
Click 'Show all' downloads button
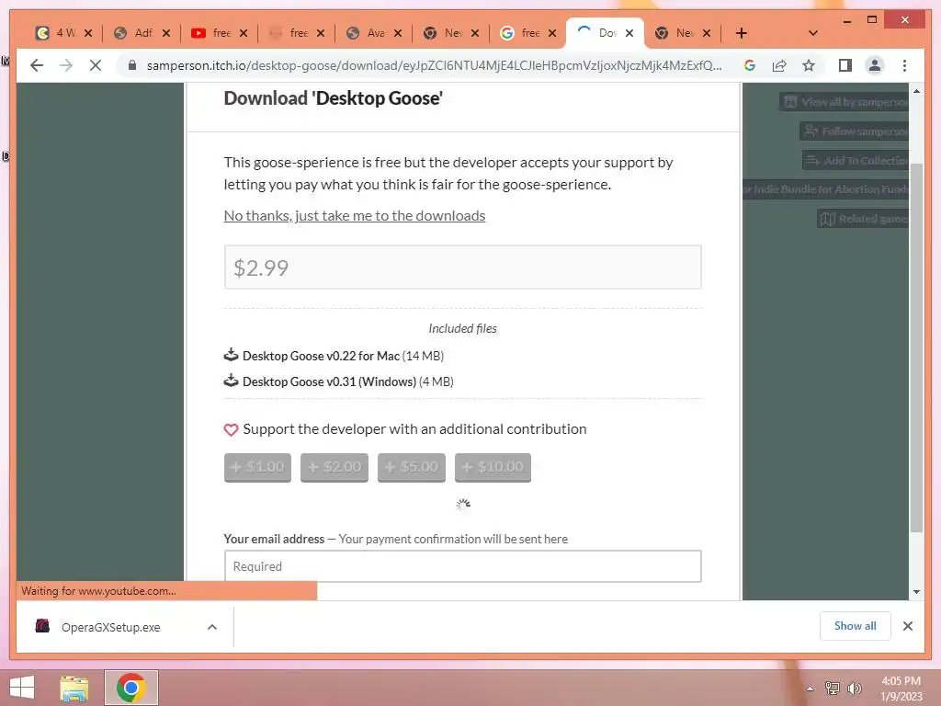(x=856, y=626)
